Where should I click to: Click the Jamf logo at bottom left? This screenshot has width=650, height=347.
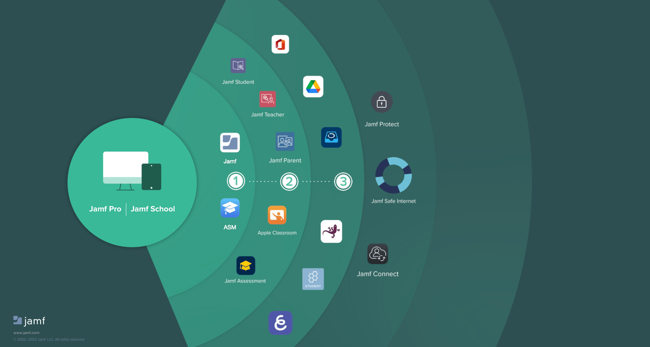29,321
